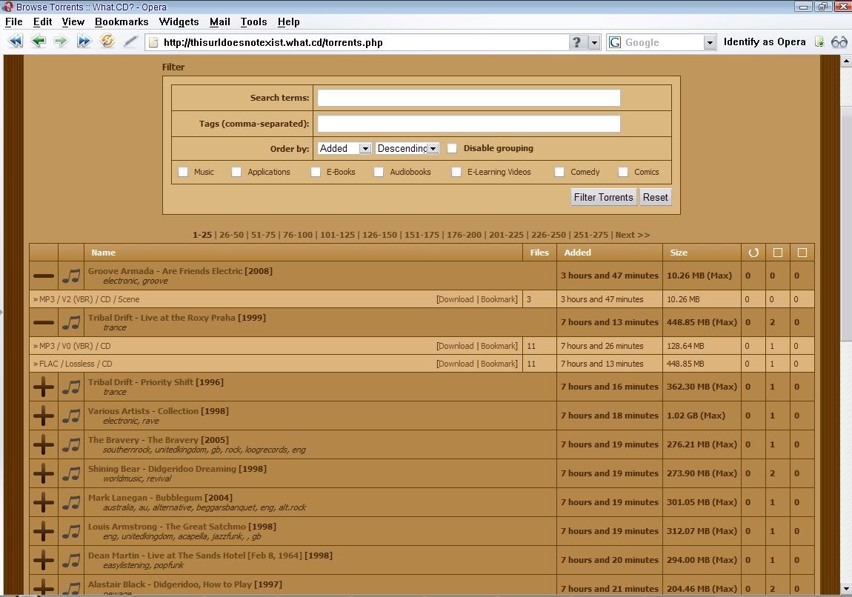Open the Widgets menu
This screenshot has height=597, width=852.
pos(179,21)
